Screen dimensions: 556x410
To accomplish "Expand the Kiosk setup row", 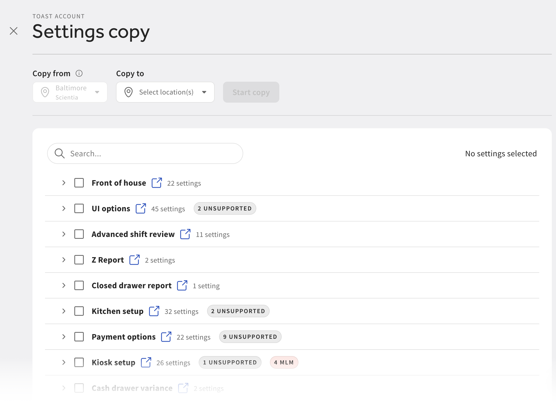I will (x=64, y=362).
